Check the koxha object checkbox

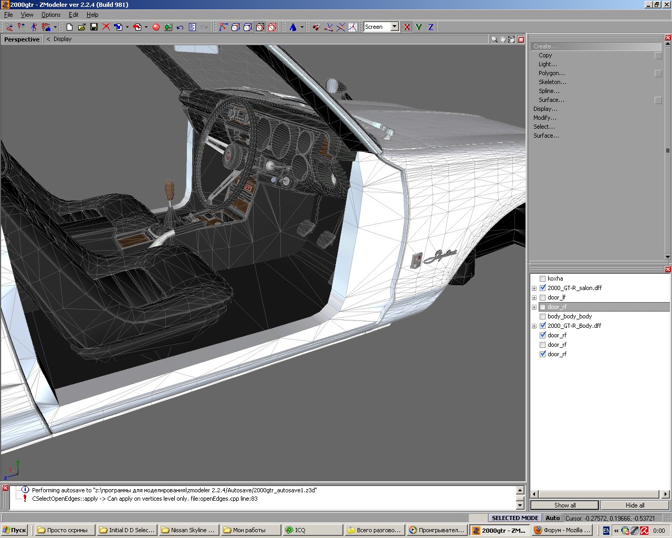tap(543, 278)
